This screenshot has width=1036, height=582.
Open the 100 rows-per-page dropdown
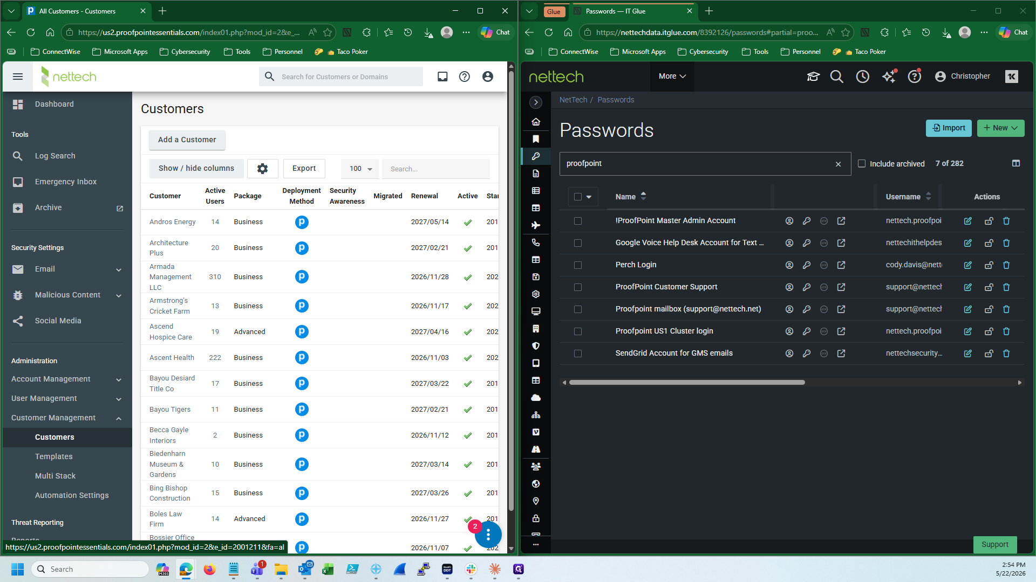[x=360, y=169]
